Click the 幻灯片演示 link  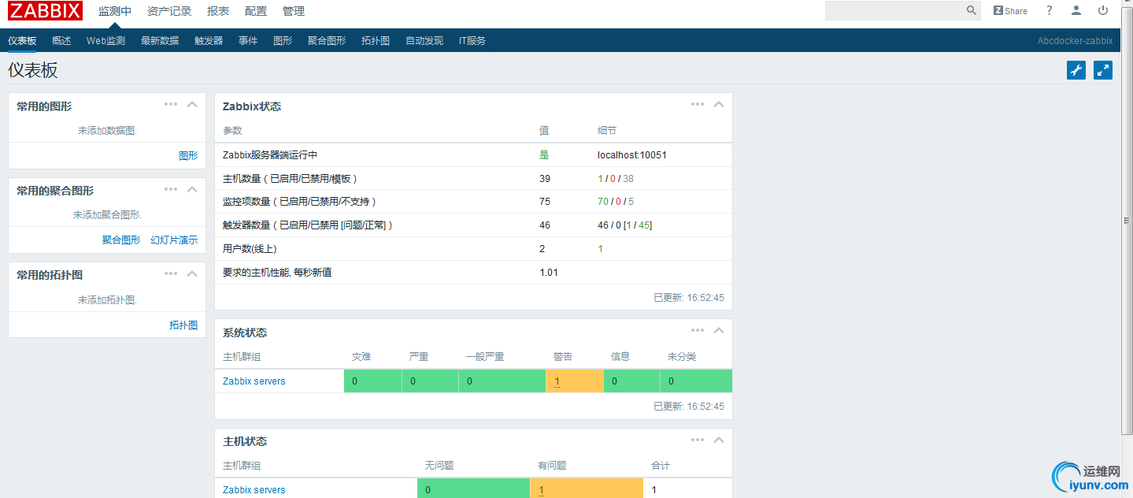(174, 240)
